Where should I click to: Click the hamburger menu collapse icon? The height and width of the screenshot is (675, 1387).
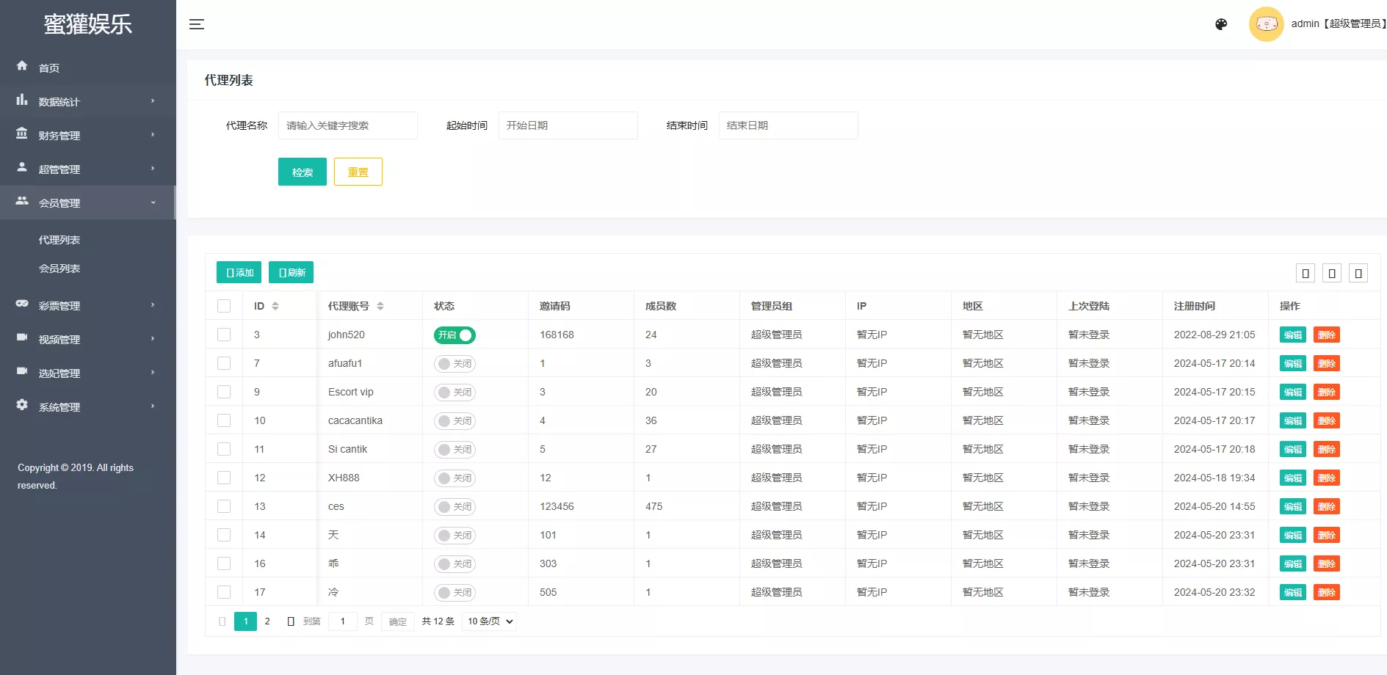coord(196,24)
